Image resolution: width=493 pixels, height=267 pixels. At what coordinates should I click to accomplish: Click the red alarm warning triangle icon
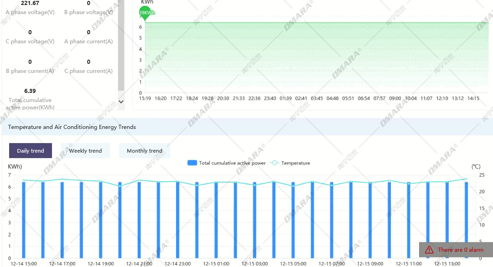point(429,250)
